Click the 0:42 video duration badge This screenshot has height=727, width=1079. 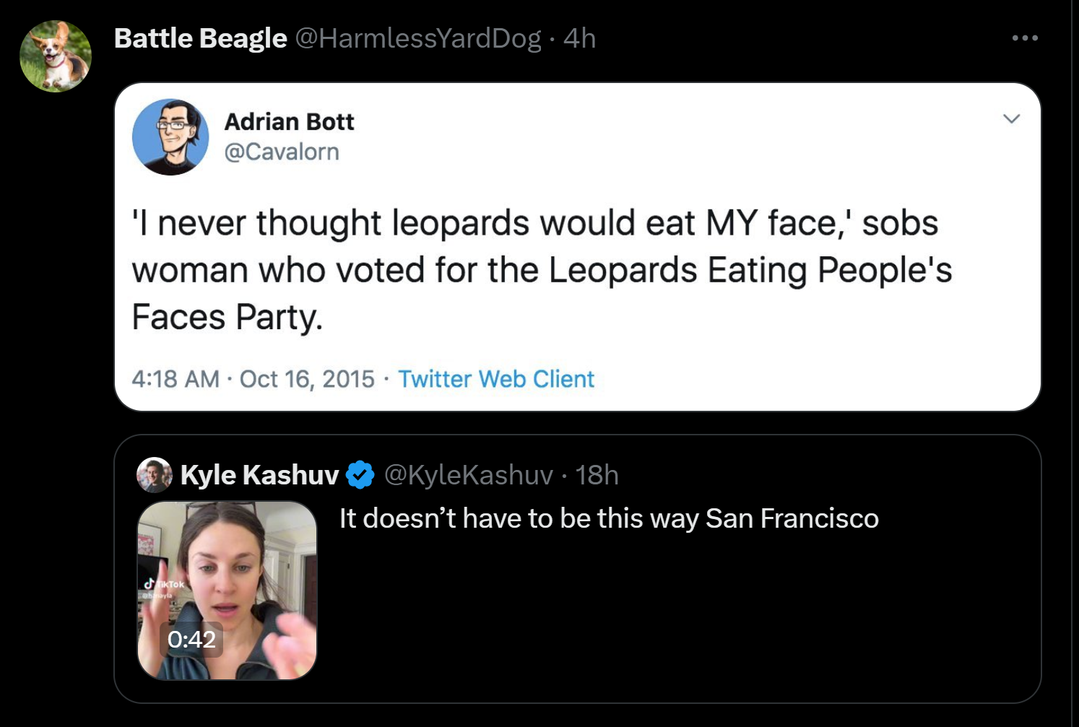(191, 639)
